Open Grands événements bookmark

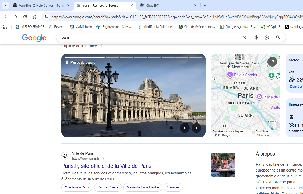pos(197,27)
